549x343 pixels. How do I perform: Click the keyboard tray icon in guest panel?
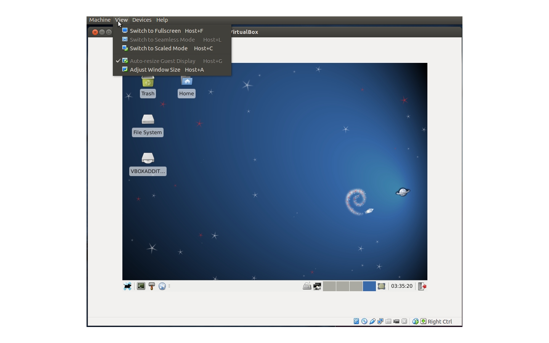click(307, 286)
